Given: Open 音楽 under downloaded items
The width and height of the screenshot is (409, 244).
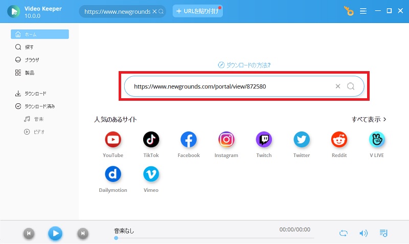Looking at the screenshot, I should click(x=40, y=119).
